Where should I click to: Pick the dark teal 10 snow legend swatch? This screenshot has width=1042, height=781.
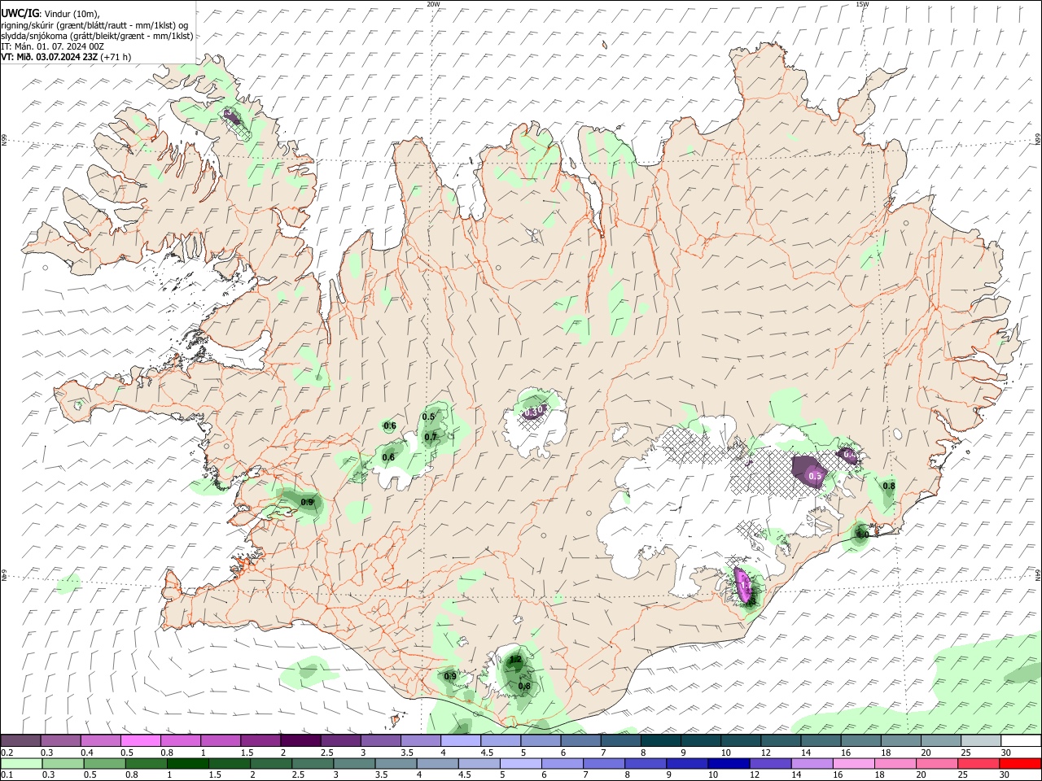click(741, 740)
